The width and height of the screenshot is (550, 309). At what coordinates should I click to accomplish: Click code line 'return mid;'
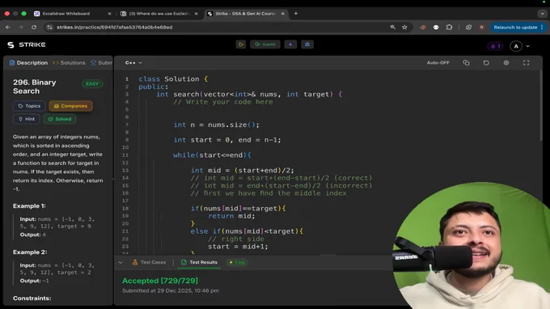click(231, 216)
